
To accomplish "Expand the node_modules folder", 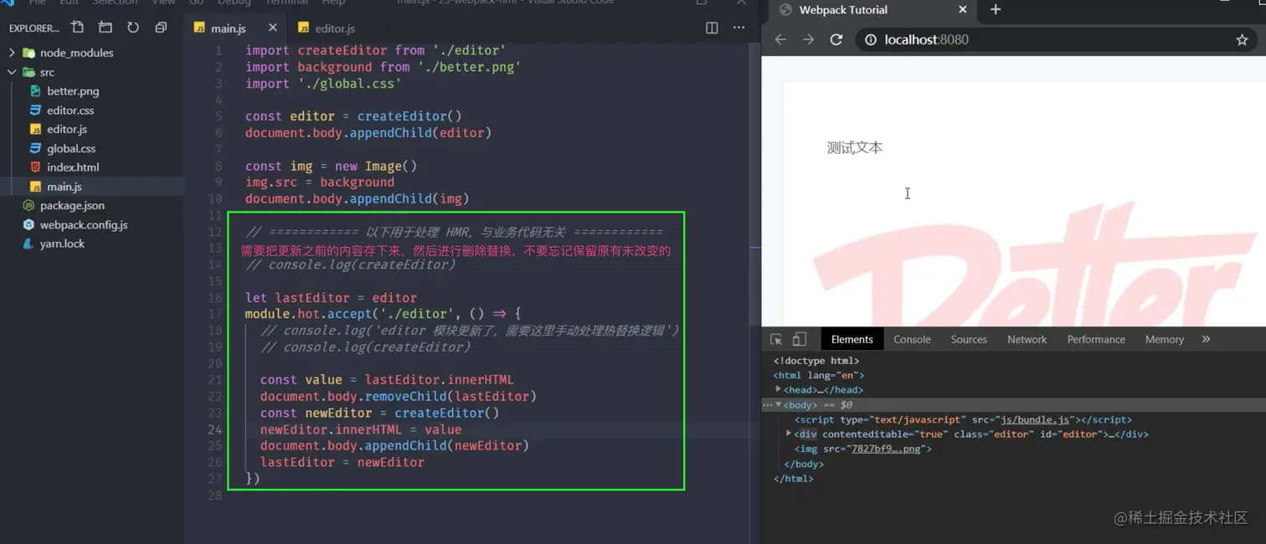I will click(12, 52).
